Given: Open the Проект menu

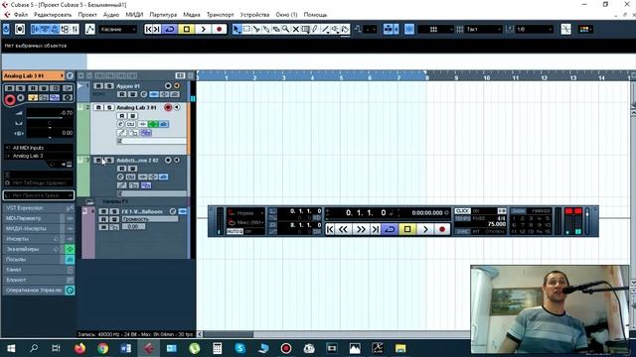Looking at the screenshot, I should coord(87,15).
